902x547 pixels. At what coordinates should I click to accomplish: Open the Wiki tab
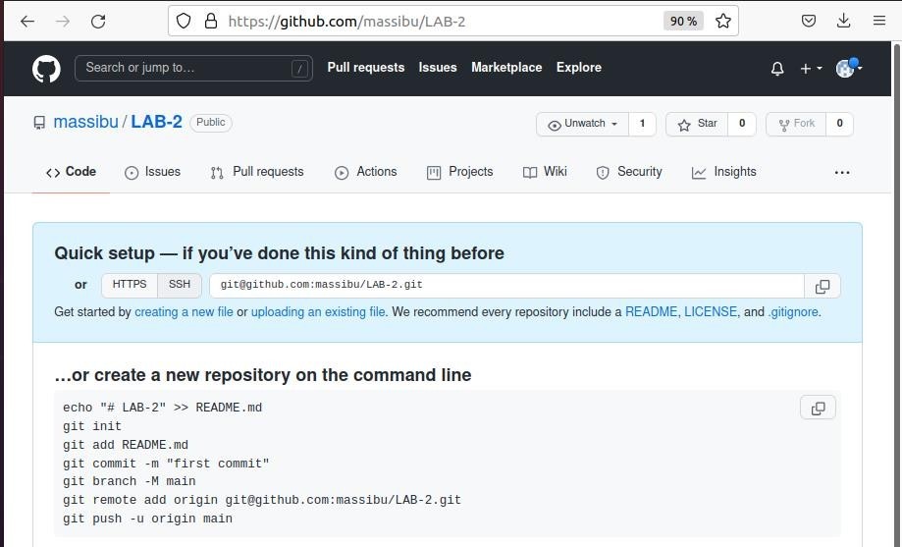pos(545,172)
